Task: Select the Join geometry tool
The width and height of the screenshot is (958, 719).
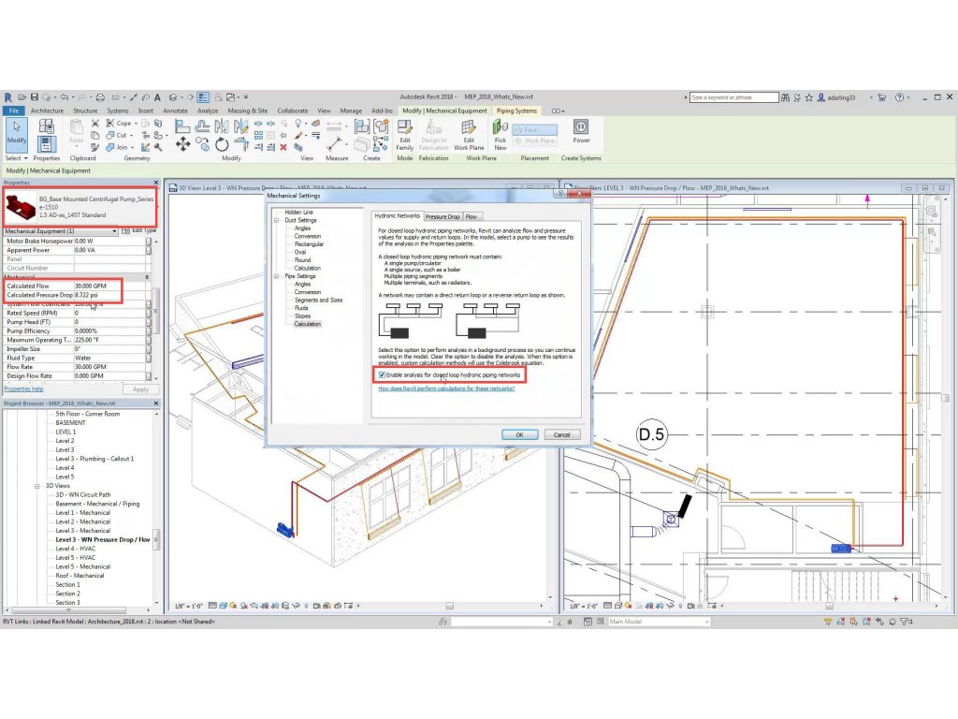Action: (117, 147)
